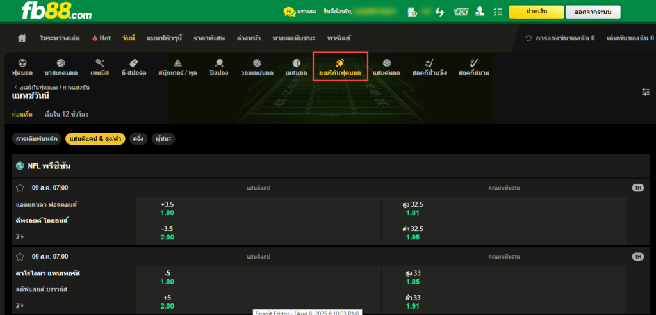Screen dimensions: 656x315
Task: Click the transfer arrows icon in header
Action: pos(439,12)
